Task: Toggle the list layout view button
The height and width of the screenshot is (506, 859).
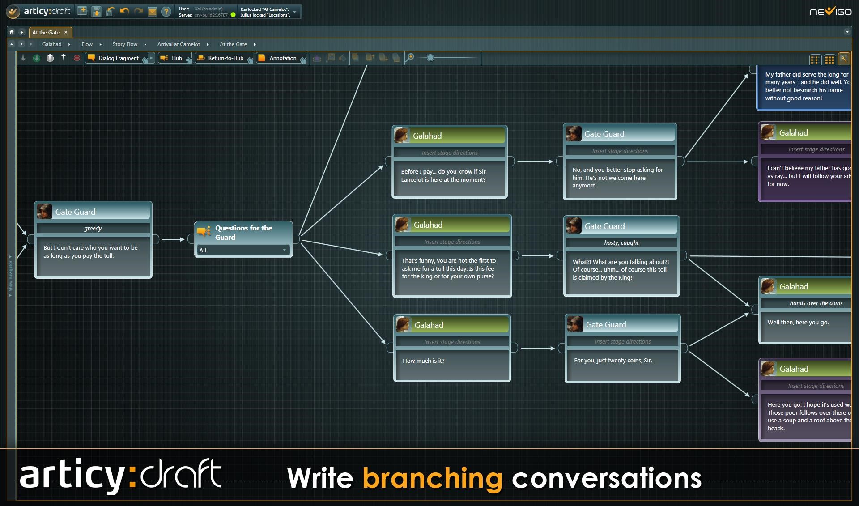Action: point(815,59)
